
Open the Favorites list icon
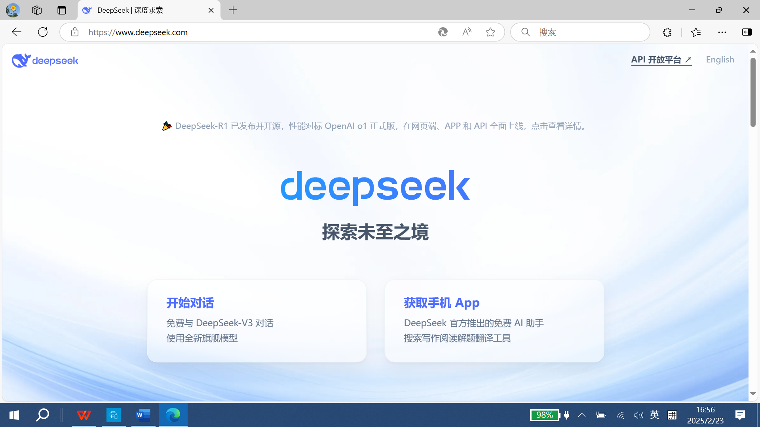(696, 32)
